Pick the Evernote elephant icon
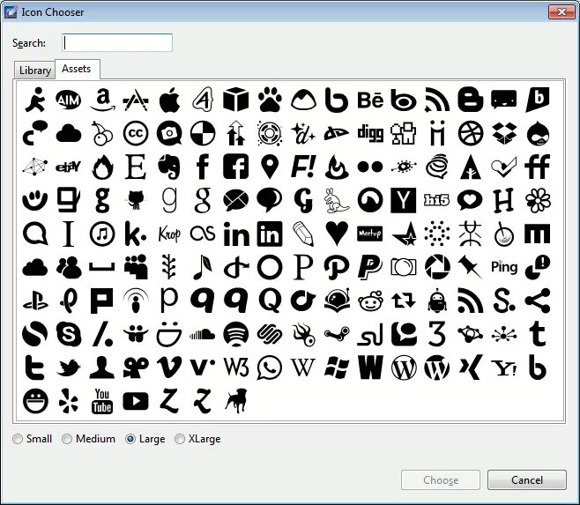580x505 pixels. tap(169, 167)
